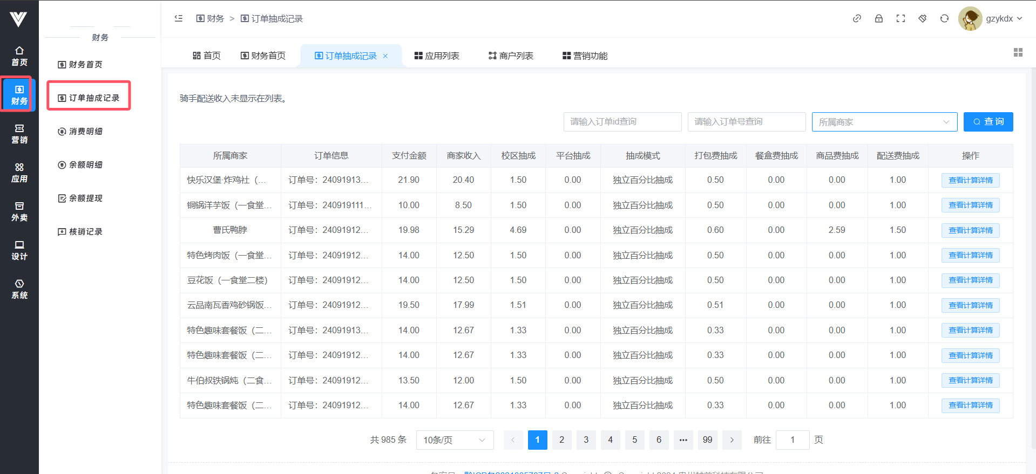Toggle fullscreen mode icon
This screenshot has height=474, width=1036.
coord(900,18)
